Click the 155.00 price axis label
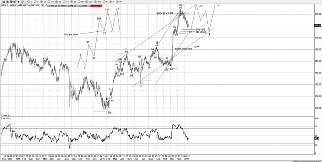322x162 pixels. point(318,37)
